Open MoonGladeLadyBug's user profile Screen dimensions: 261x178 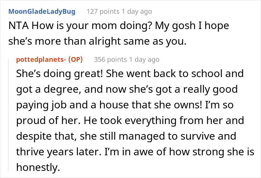(x=42, y=12)
